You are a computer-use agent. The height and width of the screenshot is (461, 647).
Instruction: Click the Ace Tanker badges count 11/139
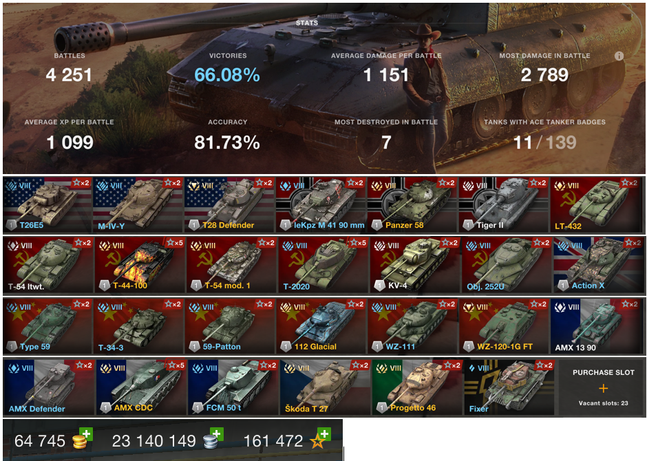point(544,142)
